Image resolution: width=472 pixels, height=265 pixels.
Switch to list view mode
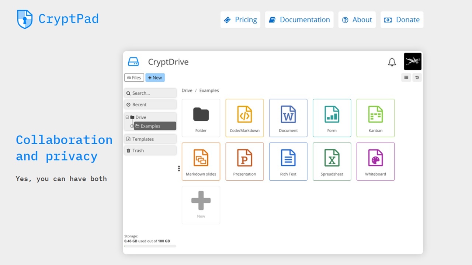click(406, 77)
